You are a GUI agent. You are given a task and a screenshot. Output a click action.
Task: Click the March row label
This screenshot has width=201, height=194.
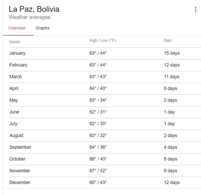[16, 77]
